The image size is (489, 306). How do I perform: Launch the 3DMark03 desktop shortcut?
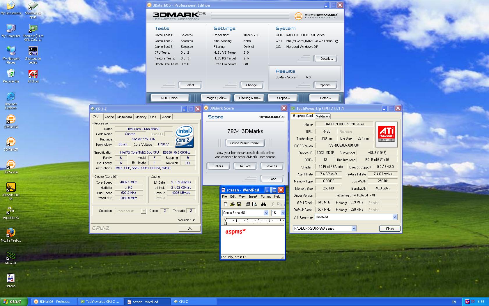click(11, 122)
